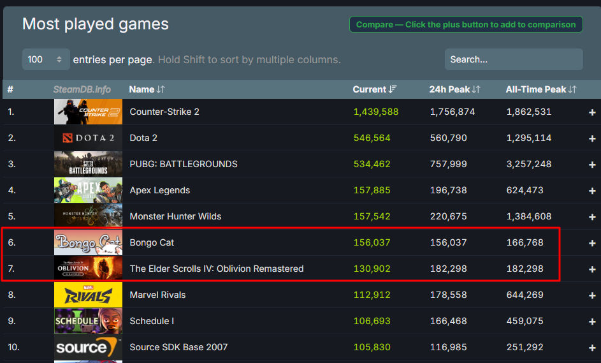Add Apex Legends to comparison with plus
This screenshot has height=363, width=601.
pos(592,191)
